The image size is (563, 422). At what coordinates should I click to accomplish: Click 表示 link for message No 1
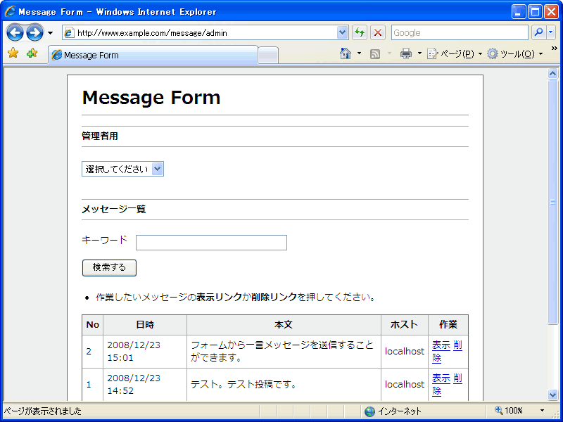(x=441, y=378)
